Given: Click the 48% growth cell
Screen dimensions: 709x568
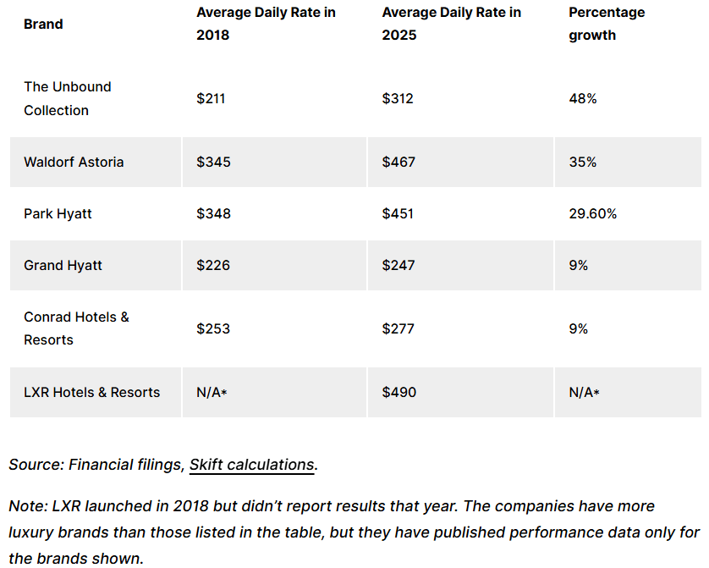Looking at the screenshot, I should (582, 98).
